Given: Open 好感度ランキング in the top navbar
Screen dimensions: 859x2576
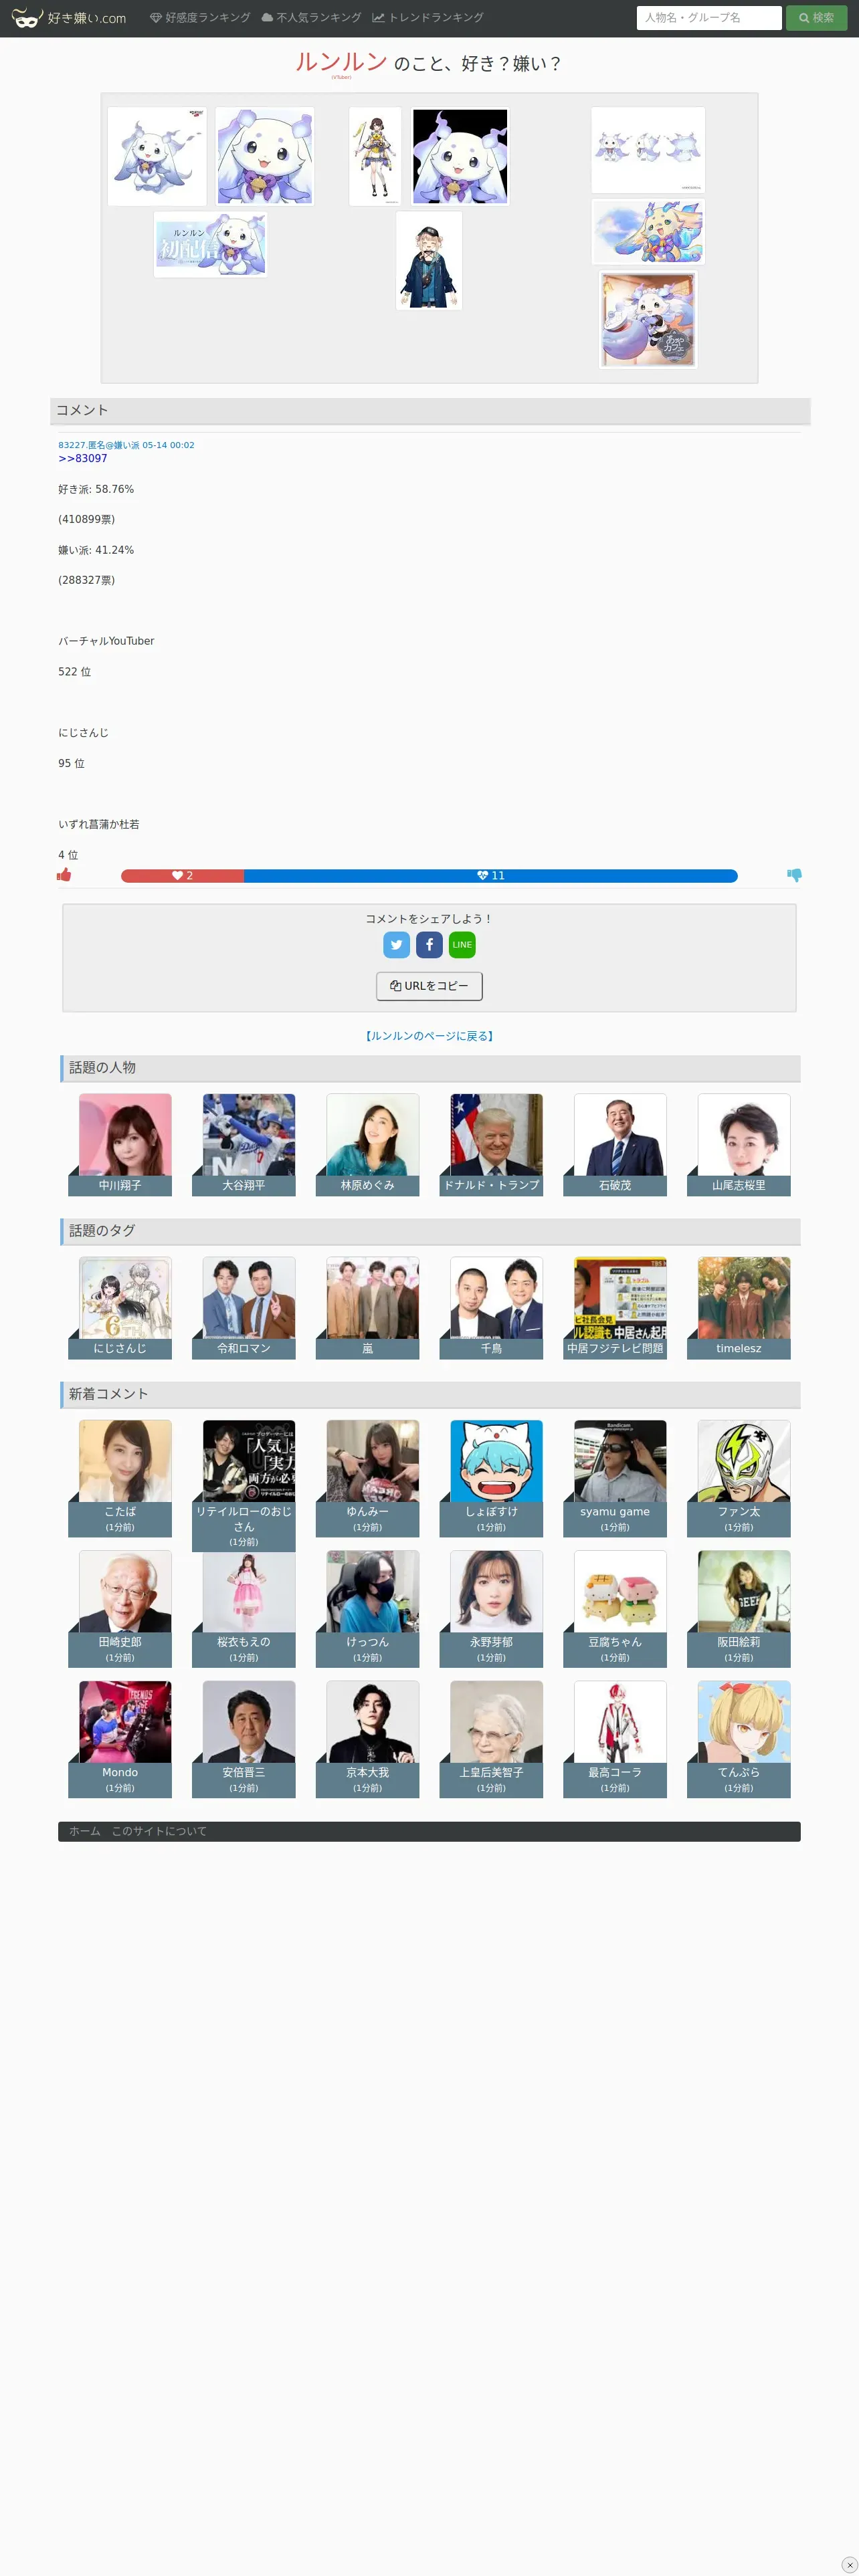Looking at the screenshot, I should [x=200, y=18].
